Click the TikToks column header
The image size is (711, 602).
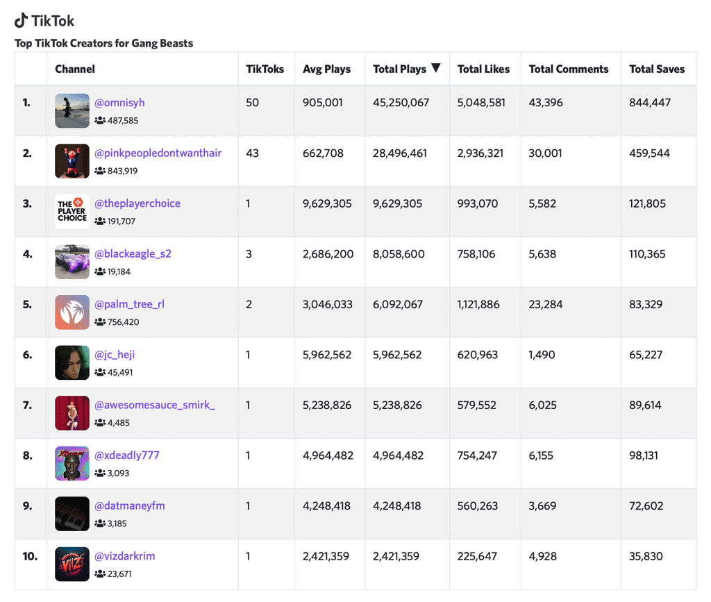[265, 69]
